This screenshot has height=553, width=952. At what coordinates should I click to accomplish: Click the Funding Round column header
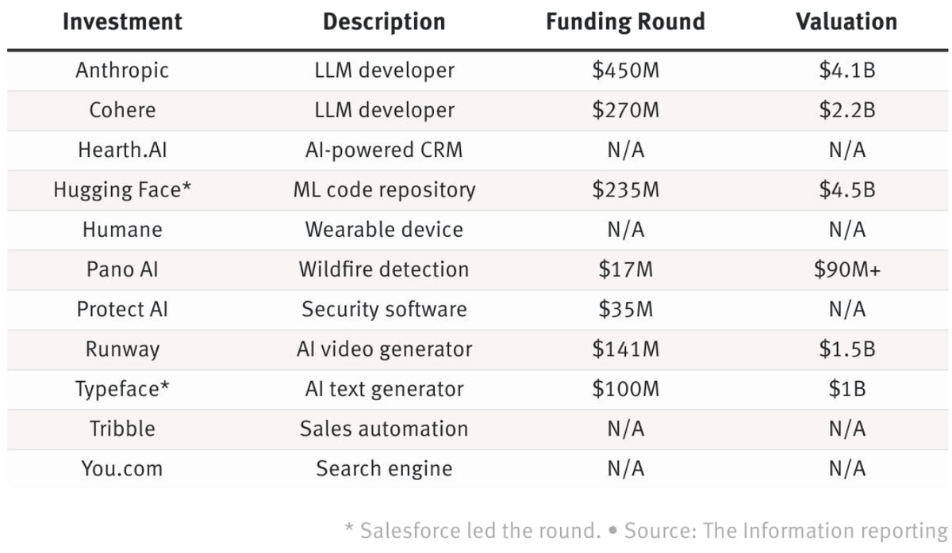[x=625, y=22]
